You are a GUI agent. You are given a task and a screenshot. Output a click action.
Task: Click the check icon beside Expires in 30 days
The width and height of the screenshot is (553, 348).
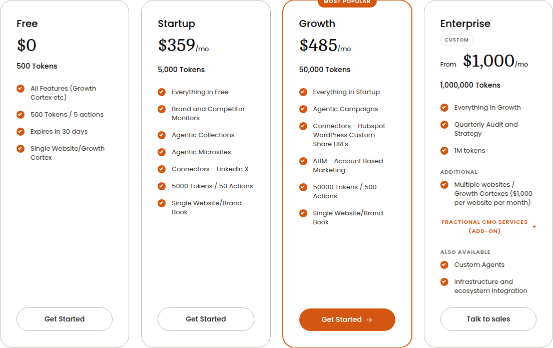click(21, 132)
